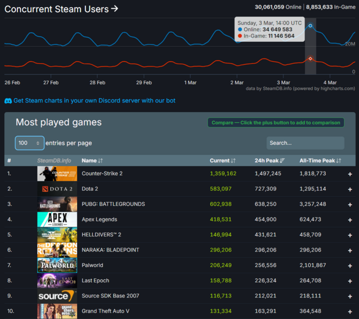Click the Discord logo icon

tap(8, 101)
